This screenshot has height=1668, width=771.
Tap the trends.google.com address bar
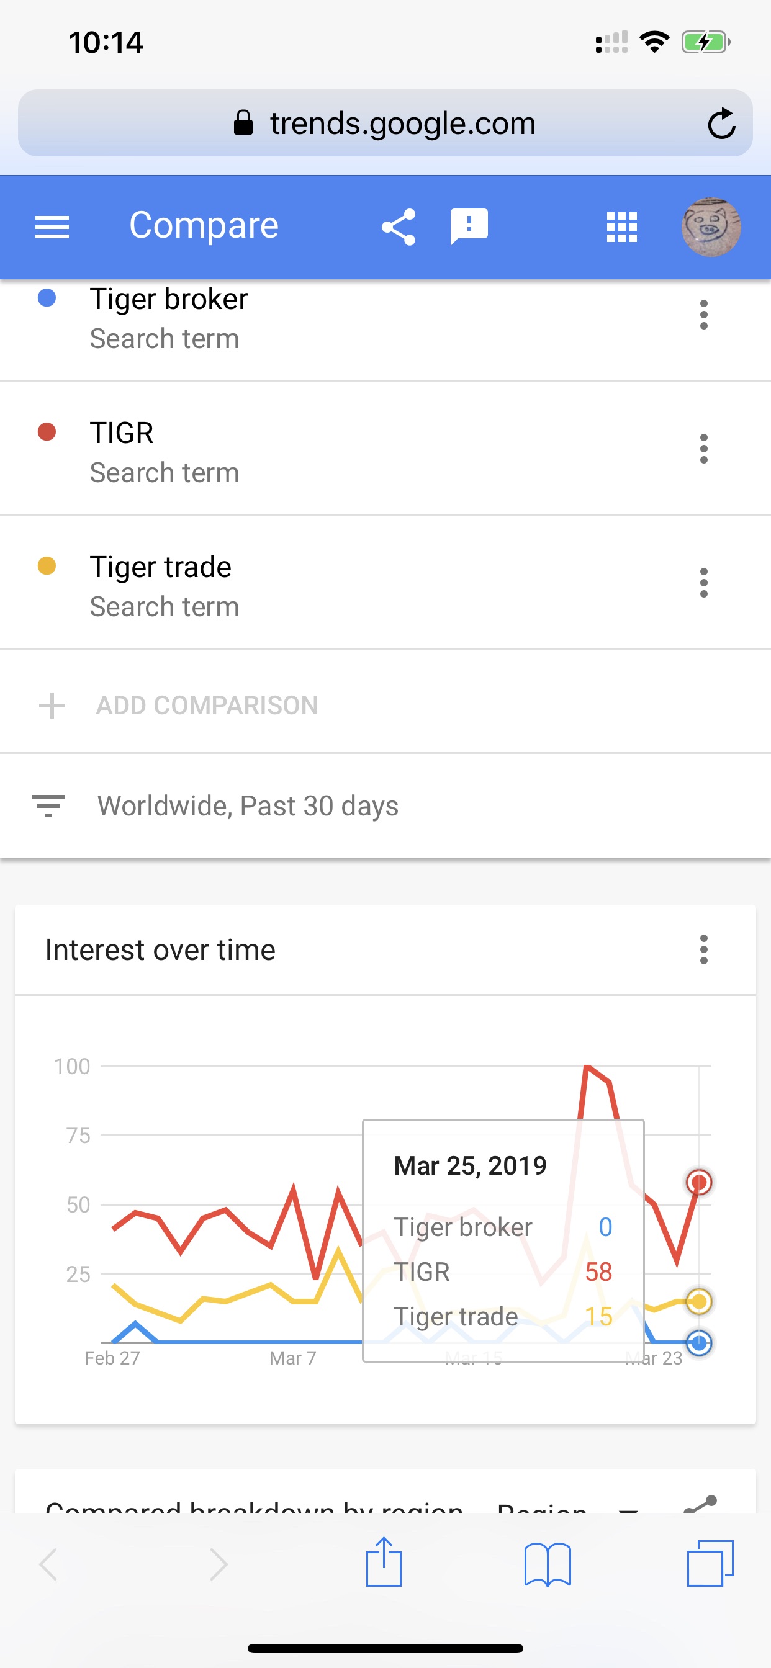point(385,123)
